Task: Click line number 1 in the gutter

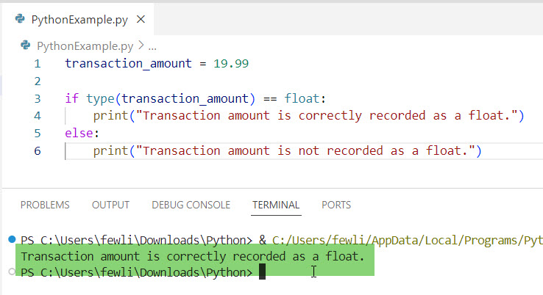Action: click(38, 64)
